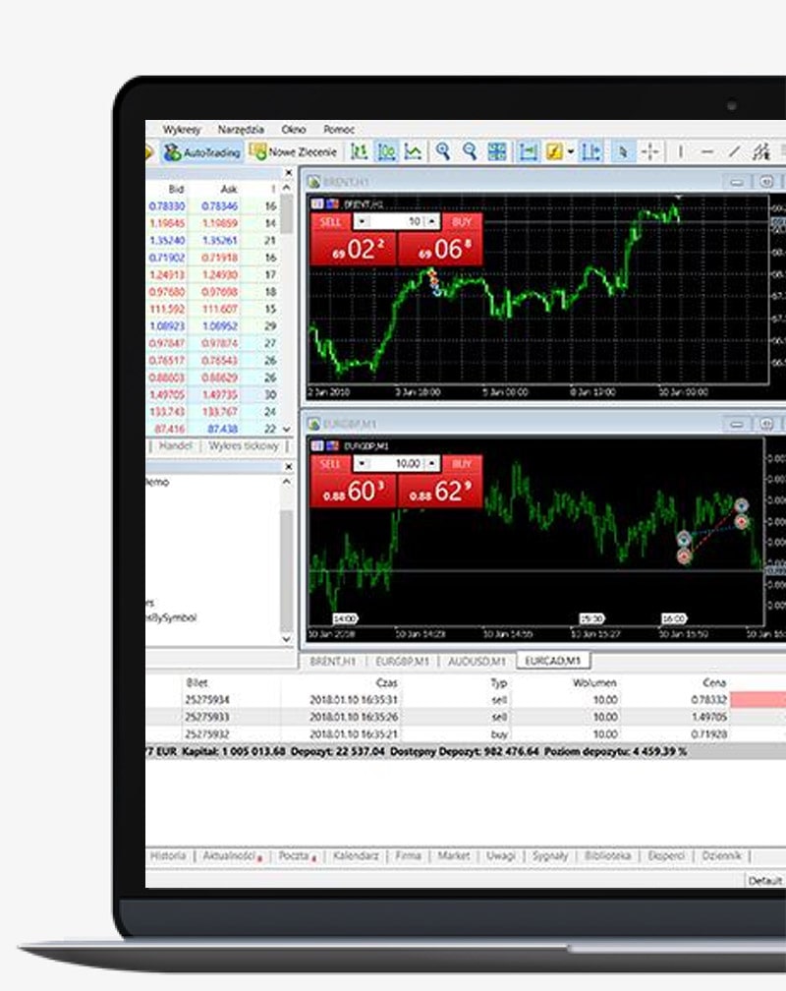The width and height of the screenshot is (786, 991).
Task: Click the market watch vertical scrollbar
Action: [286, 310]
